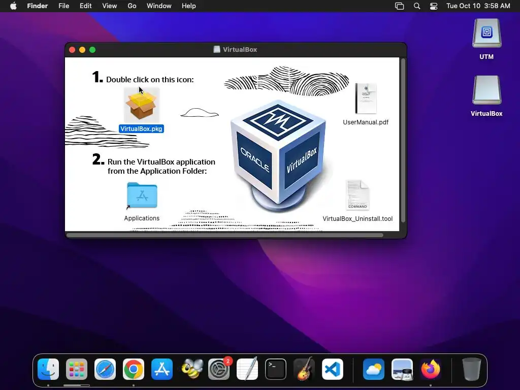
Task: Open the Trash in the Dock
Action: (x=472, y=369)
